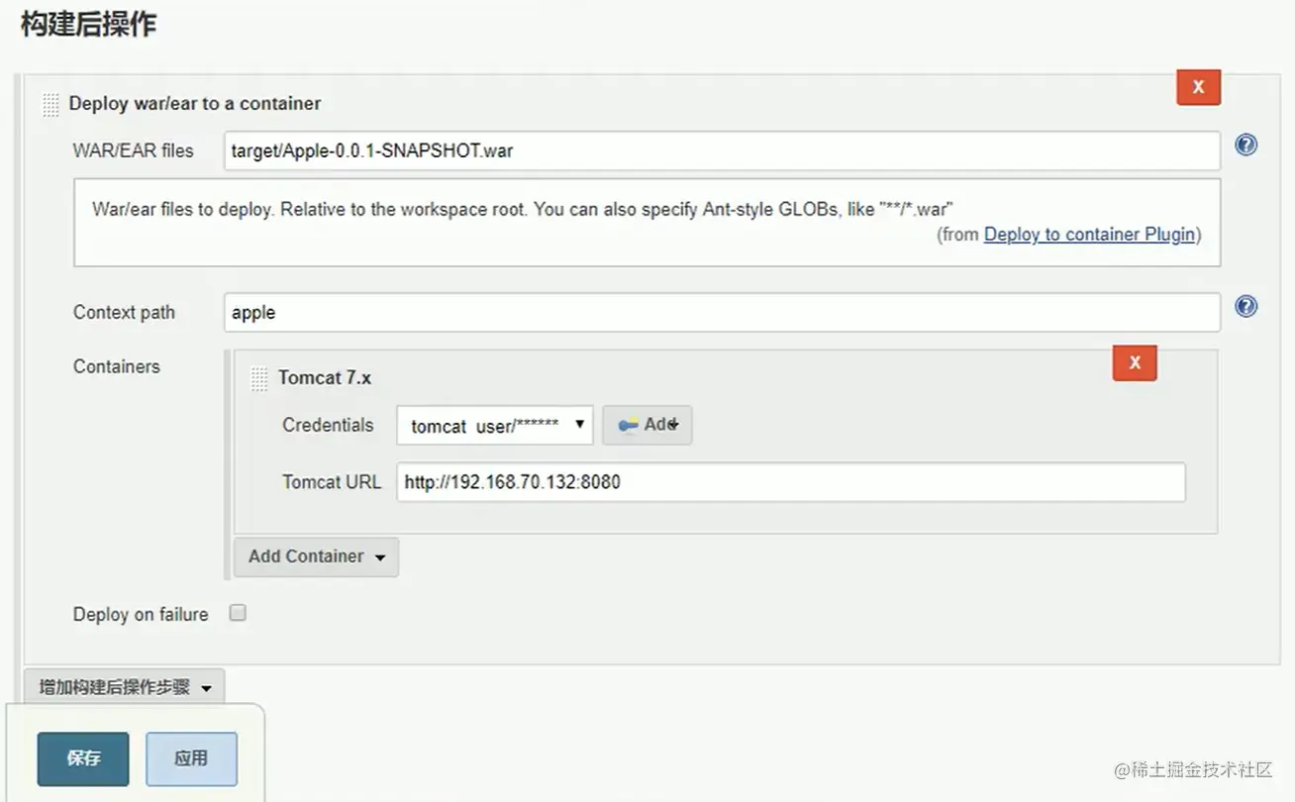Select the 构建后操作 section heading

pos(88,25)
